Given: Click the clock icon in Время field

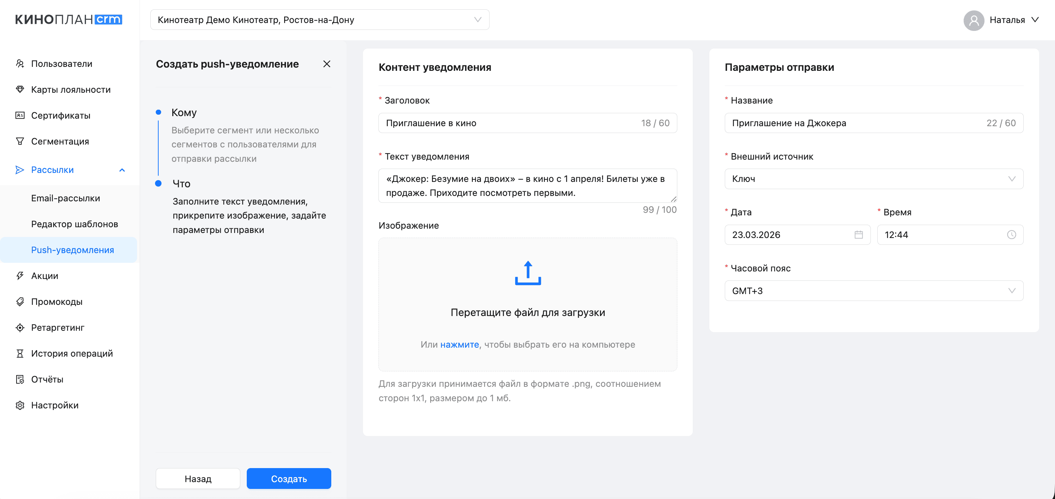Looking at the screenshot, I should pyautogui.click(x=1011, y=234).
